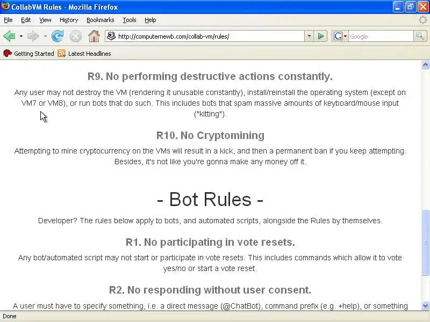Click the R10 No Cryptomining heading
Viewport: 430px width, 322px height.
210,135
